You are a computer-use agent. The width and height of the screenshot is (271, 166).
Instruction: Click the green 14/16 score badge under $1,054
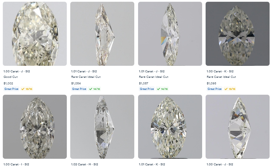coord(94,89)
